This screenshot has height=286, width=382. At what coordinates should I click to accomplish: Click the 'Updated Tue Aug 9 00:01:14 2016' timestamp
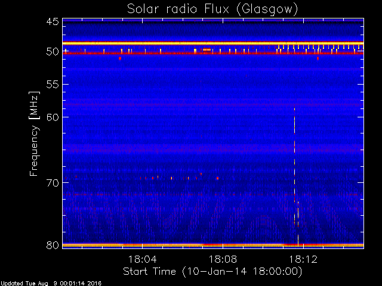51,284
